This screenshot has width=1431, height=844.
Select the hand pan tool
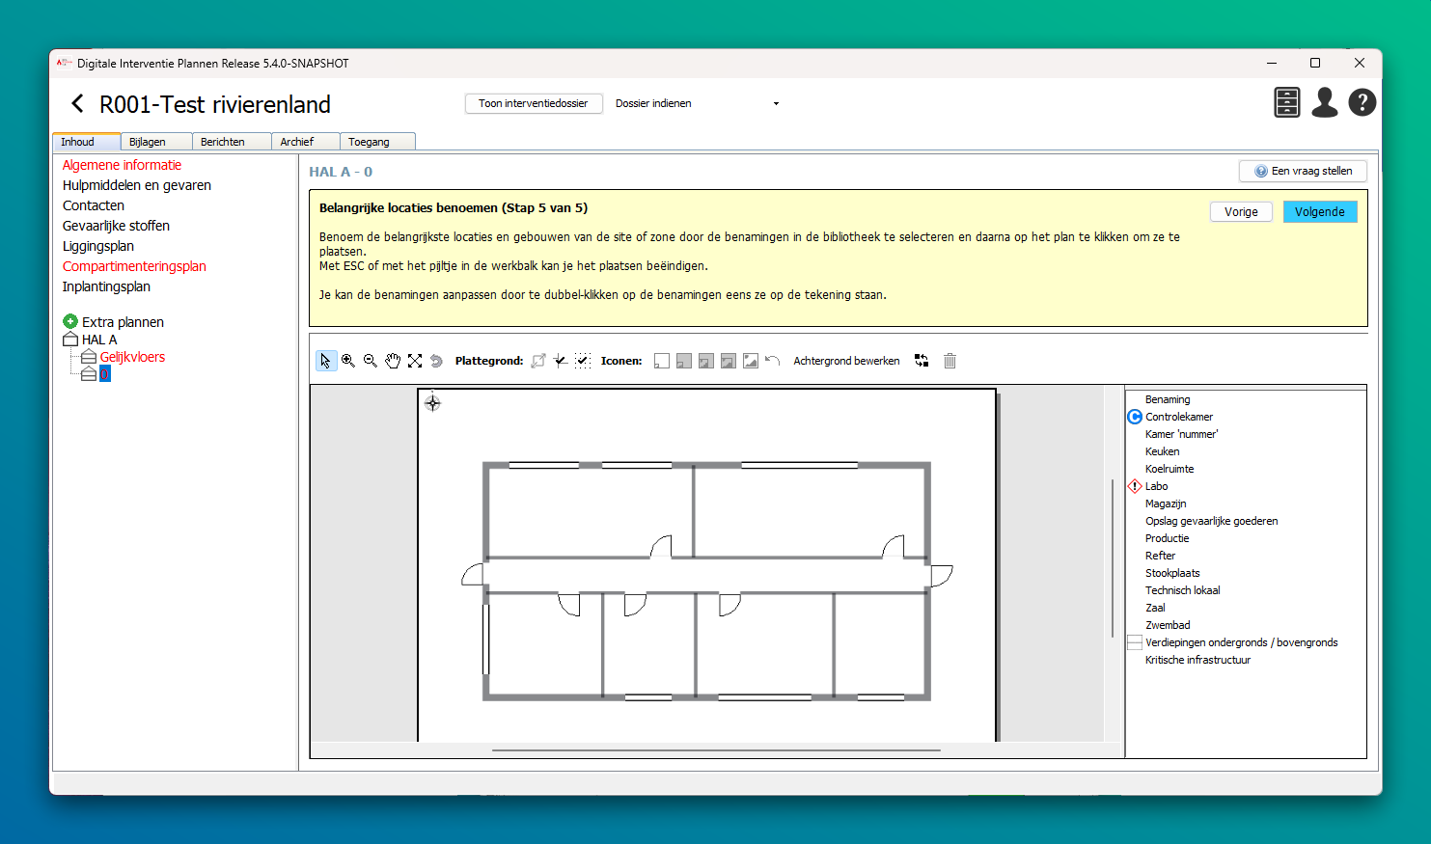pyautogui.click(x=393, y=361)
